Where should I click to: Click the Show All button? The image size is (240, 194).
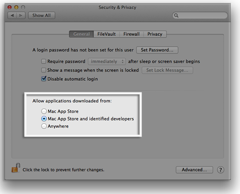click(41, 15)
